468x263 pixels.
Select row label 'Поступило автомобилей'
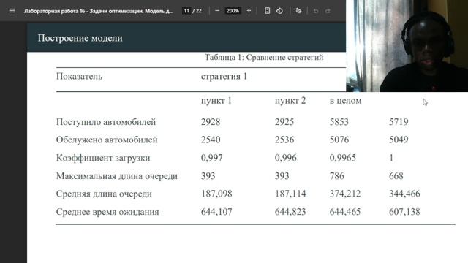pos(106,122)
